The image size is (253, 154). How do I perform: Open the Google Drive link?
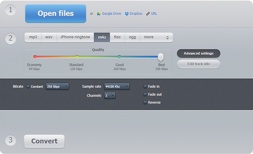coord(111,14)
